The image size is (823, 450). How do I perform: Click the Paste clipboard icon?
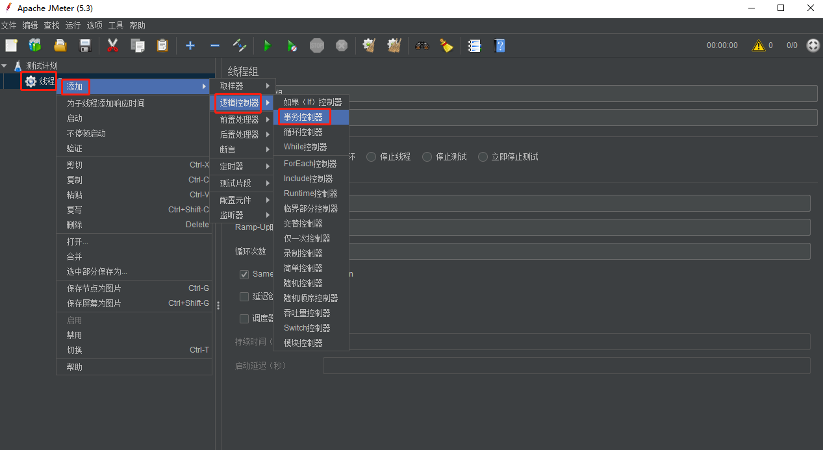[162, 45]
